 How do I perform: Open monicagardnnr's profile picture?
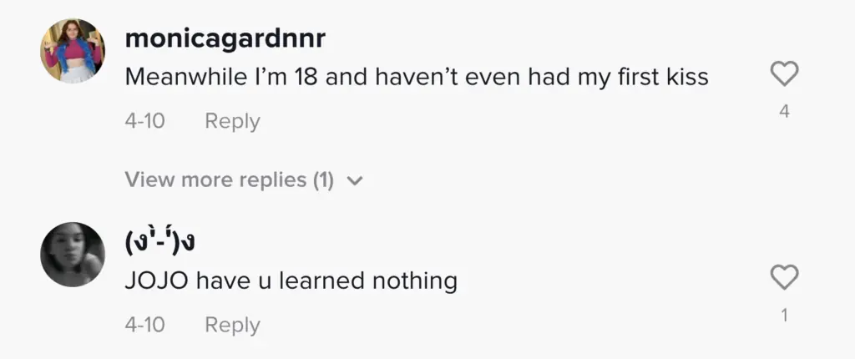[72, 51]
